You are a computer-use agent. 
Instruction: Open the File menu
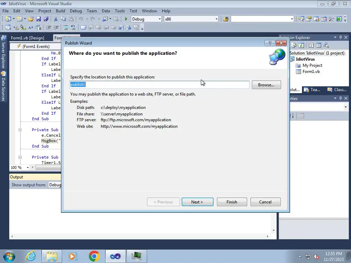tap(5, 11)
